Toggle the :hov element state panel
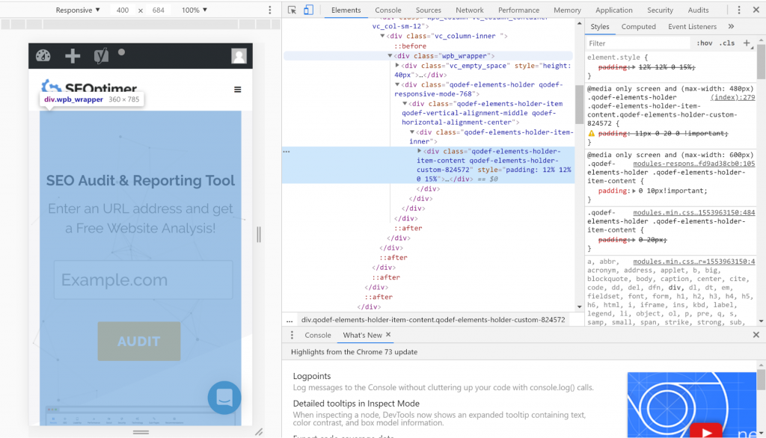The height and width of the screenshot is (438, 766). 704,43
